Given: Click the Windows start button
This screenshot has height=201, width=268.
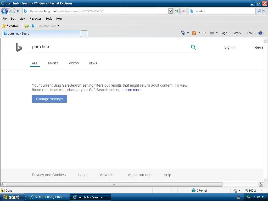Looking at the screenshot, I should [12, 197].
